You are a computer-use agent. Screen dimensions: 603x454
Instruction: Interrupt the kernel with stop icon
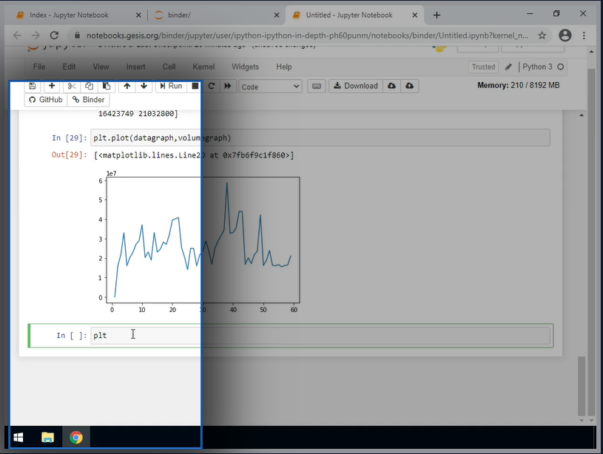pyautogui.click(x=195, y=86)
